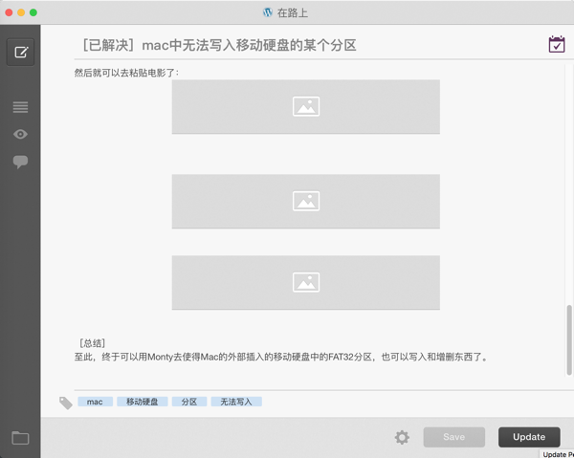Close the window with red button
The height and width of the screenshot is (458, 574).
9,12
